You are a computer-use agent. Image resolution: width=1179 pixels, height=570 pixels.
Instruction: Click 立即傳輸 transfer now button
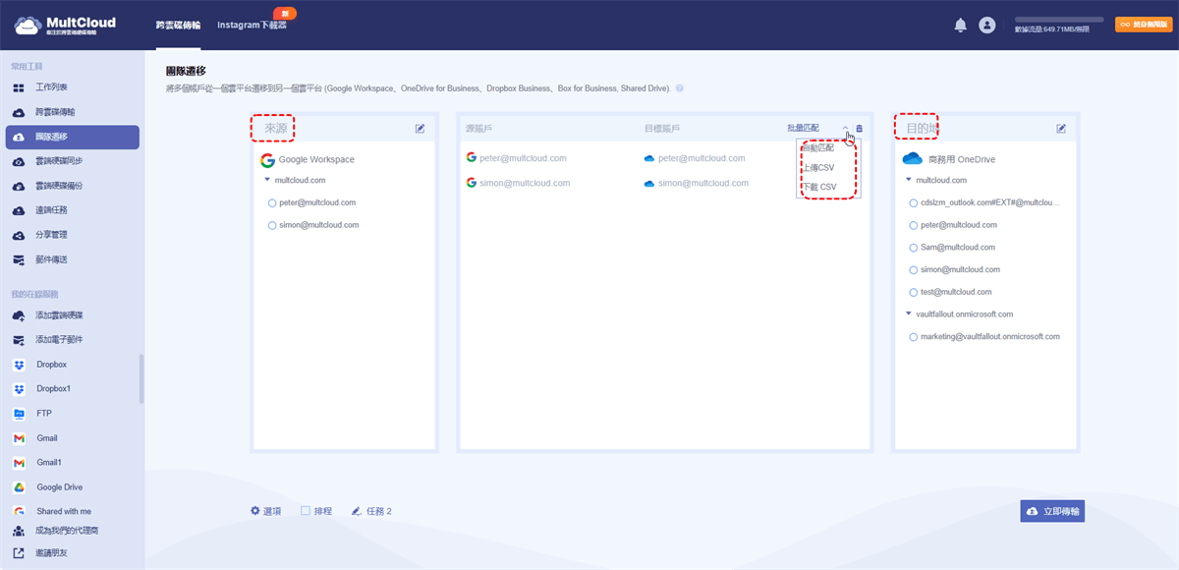(1052, 511)
